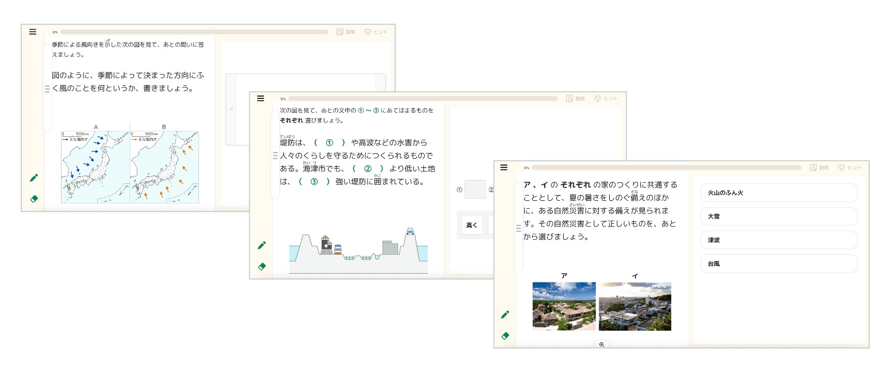The image size is (891, 371).
Task: Choose answer 火山のふん火
Action: point(779,193)
